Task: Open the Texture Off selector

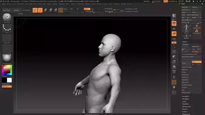Action: [7, 49]
